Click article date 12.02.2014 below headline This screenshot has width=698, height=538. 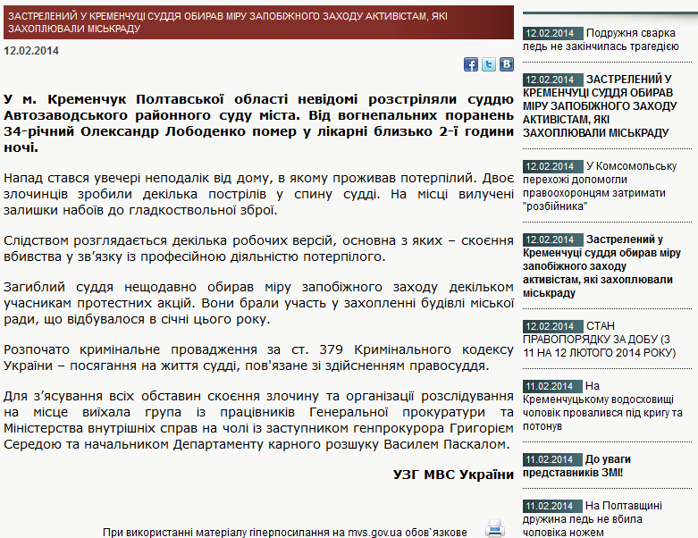point(31,50)
